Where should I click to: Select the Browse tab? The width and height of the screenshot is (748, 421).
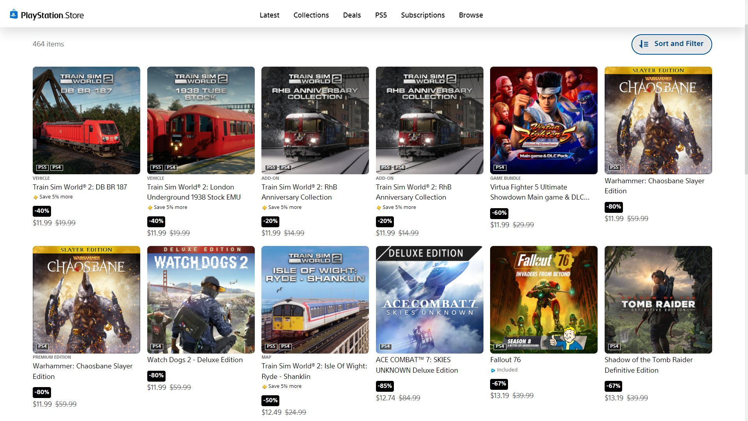pyautogui.click(x=471, y=15)
